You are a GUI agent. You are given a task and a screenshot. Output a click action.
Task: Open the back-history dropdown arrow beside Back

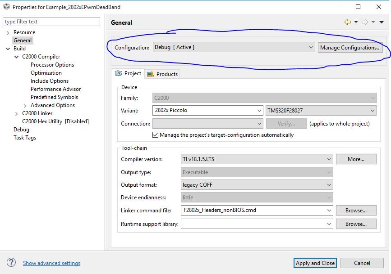tap(356, 22)
